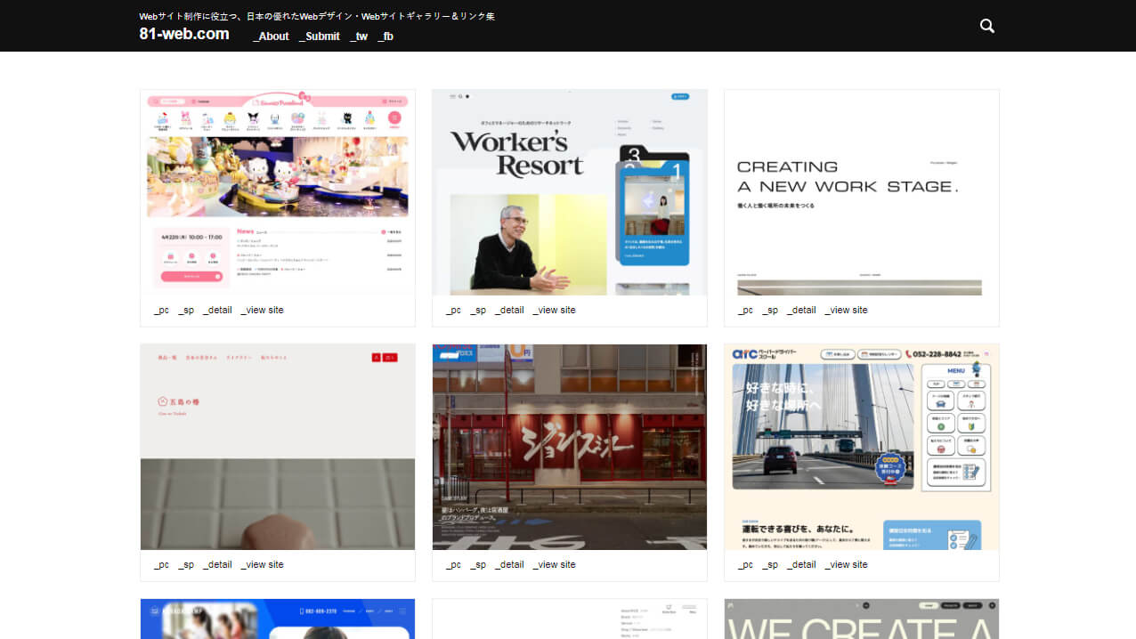The height and width of the screenshot is (639, 1136).
Task: Show smartphone view for the Worker's Resort card
Action: (478, 310)
